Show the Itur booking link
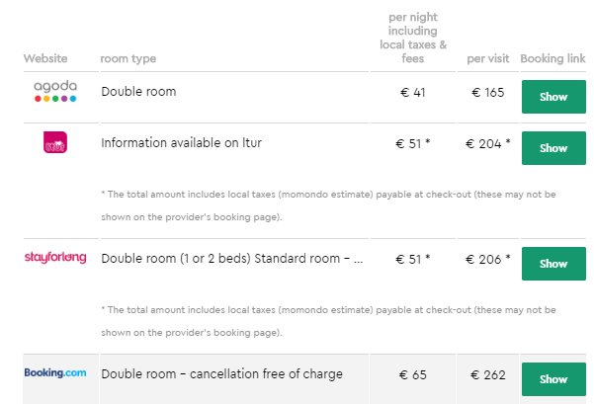Screen dimensions: 594x404 553,148
